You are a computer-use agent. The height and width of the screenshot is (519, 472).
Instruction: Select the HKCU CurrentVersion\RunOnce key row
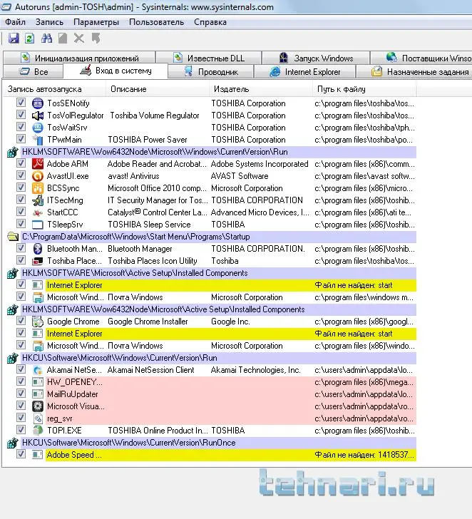pyautogui.click(x=218, y=443)
